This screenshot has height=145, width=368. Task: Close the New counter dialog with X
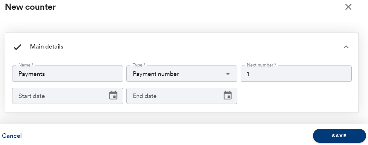pyautogui.click(x=348, y=7)
